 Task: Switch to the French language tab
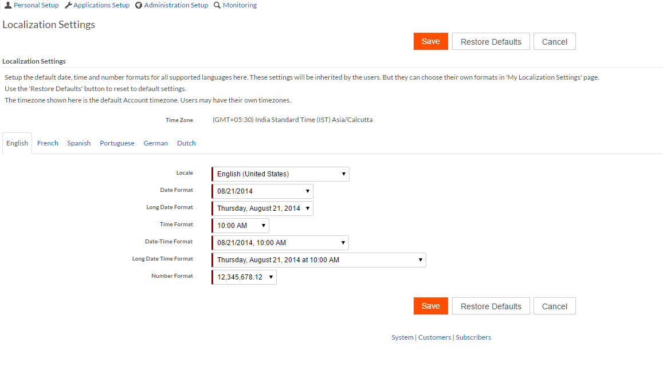click(x=48, y=143)
